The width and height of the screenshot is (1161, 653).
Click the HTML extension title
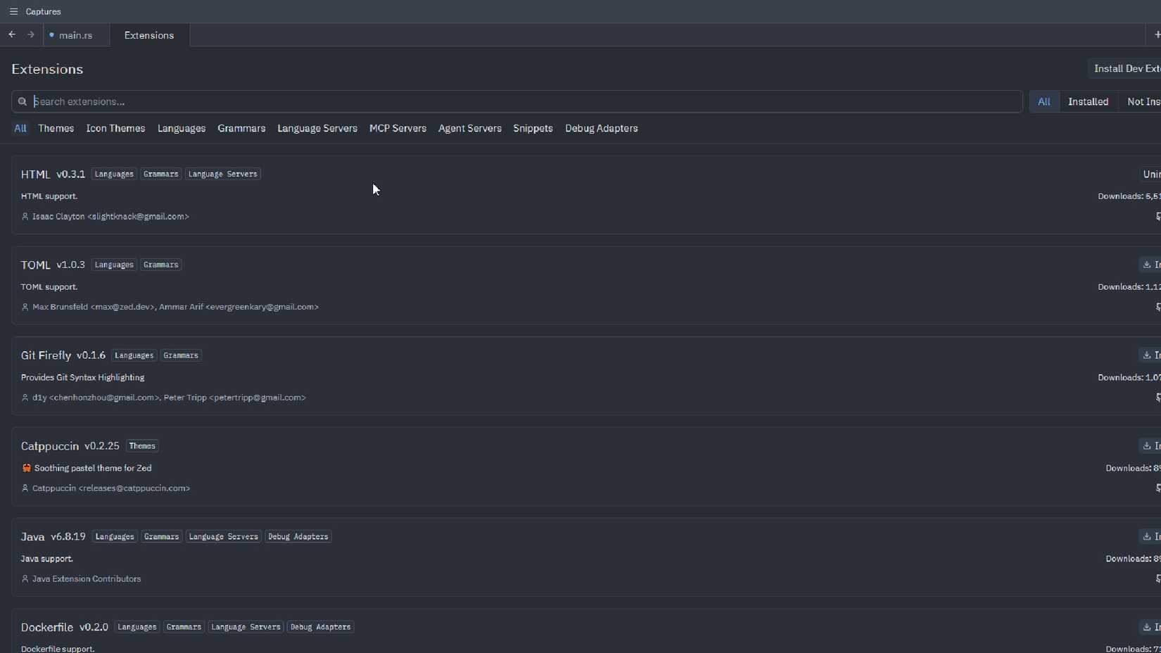pyautogui.click(x=35, y=175)
